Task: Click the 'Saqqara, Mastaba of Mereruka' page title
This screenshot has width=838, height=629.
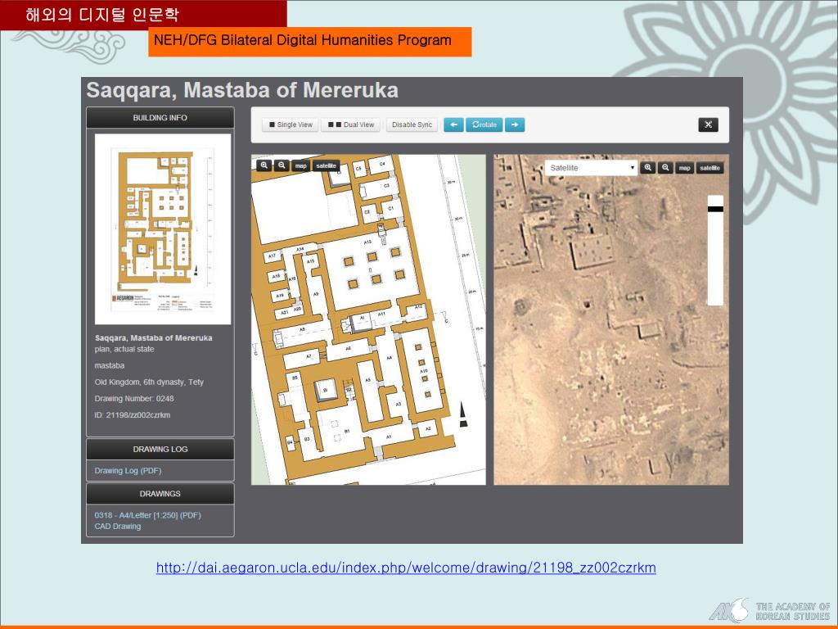Action: (242, 90)
